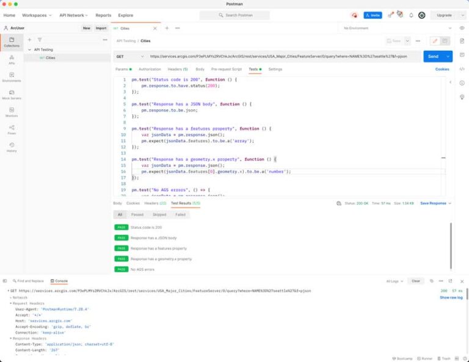Open console three-dot options
The image size is (469, 362).
click(x=441, y=281)
